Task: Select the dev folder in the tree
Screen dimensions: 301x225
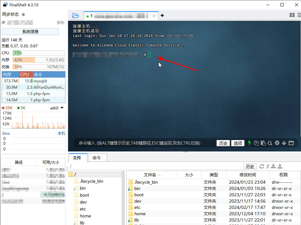Action: [83, 202]
